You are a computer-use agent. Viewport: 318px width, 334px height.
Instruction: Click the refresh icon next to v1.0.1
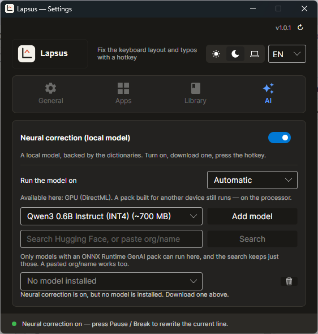pyautogui.click(x=300, y=27)
